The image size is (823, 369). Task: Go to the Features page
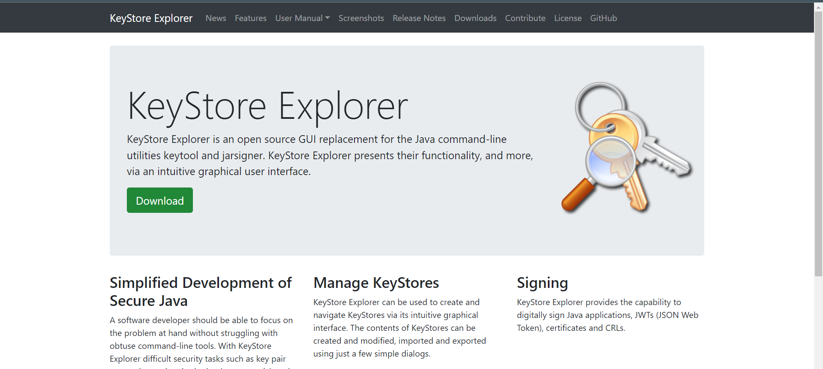click(251, 18)
